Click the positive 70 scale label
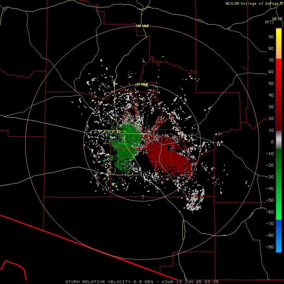The width and height of the screenshot is (284, 284). pyautogui.click(x=271, y=60)
